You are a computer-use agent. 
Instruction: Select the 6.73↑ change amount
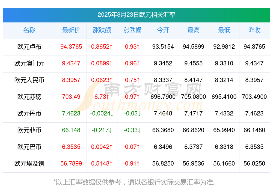(x=102, y=97)
